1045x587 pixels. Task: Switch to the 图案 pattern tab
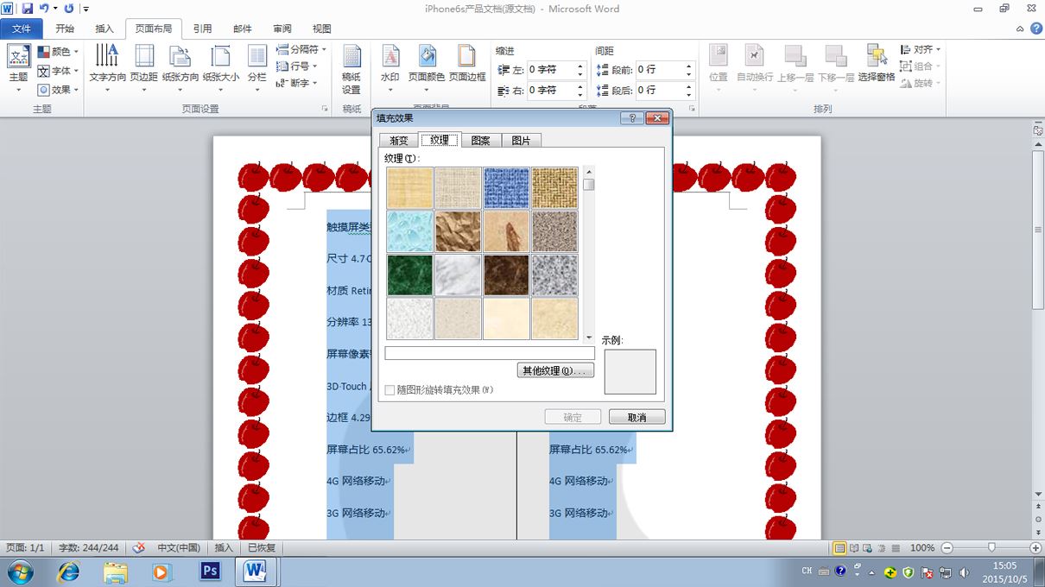point(481,140)
